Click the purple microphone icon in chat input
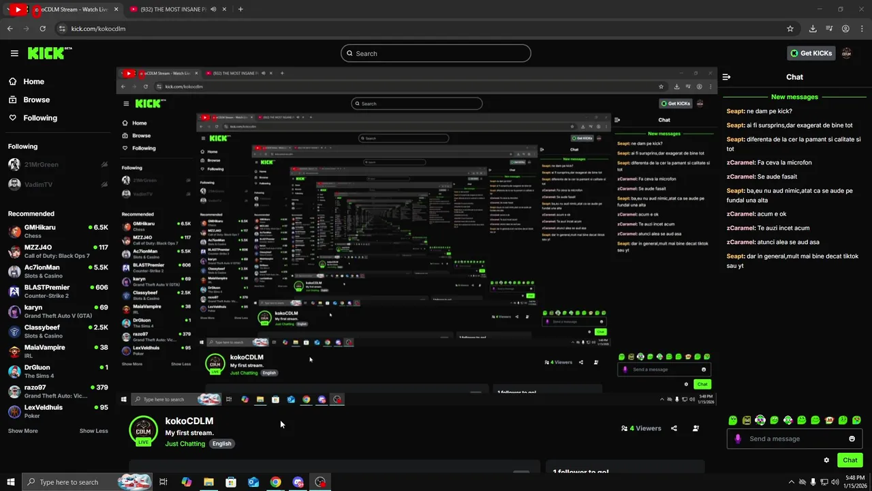Image resolution: width=872 pixels, height=491 pixels. coord(738,438)
